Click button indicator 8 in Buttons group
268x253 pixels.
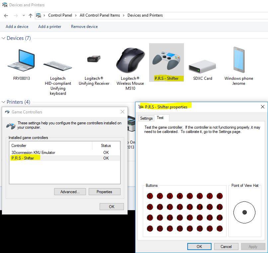click(x=220, y=196)
